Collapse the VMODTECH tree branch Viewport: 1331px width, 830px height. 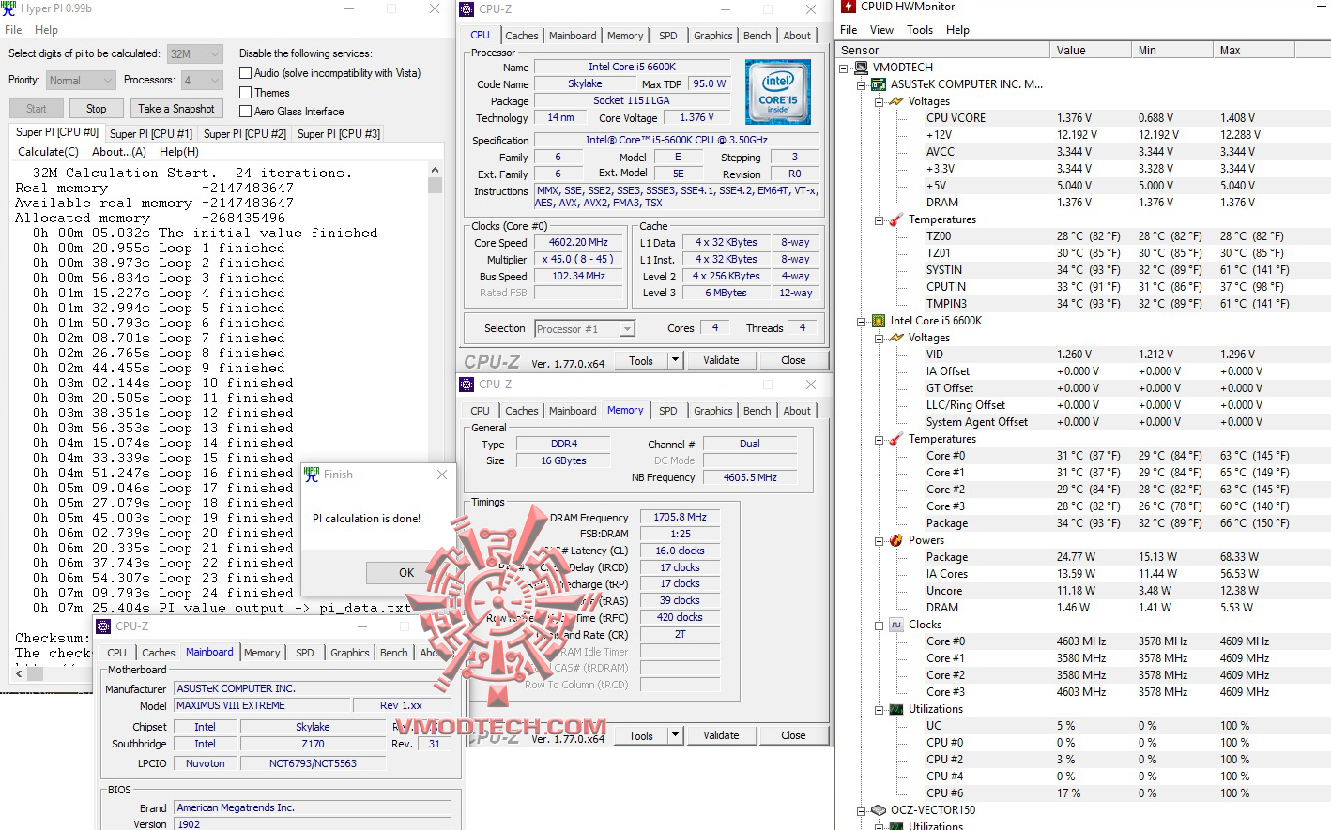[843, 67]
